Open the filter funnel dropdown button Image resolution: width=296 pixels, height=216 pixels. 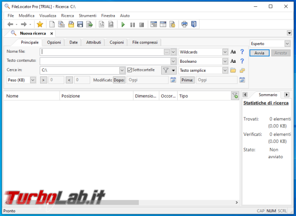pos(169,70)
